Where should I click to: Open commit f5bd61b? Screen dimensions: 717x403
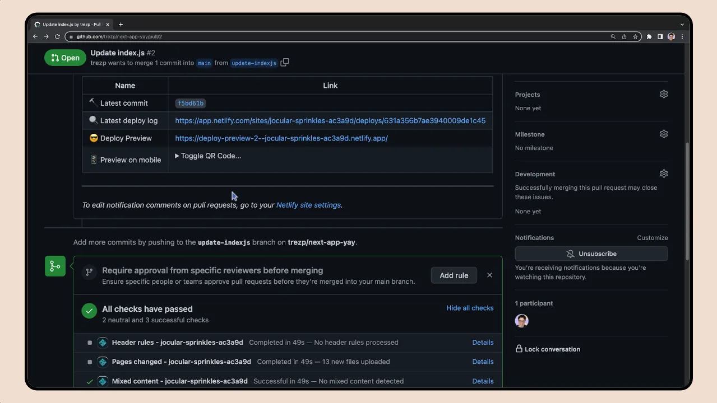(x=191, y=103)
